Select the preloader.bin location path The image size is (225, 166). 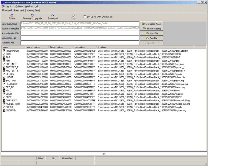coord(143,51)
